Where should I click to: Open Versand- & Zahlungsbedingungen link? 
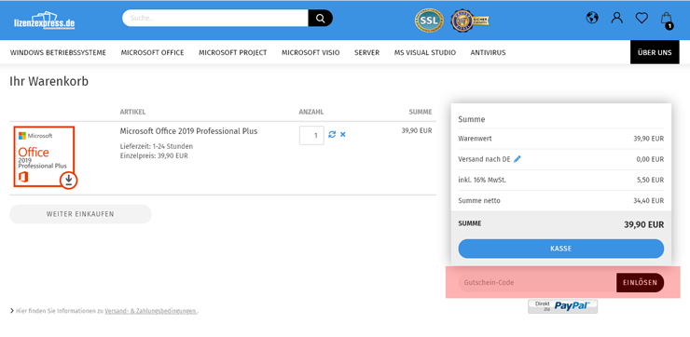pyautogui.click(x=150, y=311)
